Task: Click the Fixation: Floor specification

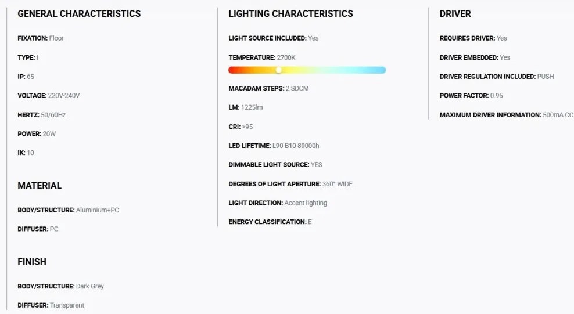Action: (x=41, y=38)
